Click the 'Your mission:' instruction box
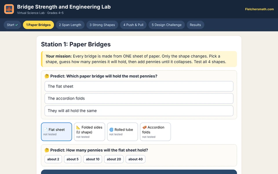Screen dimensions: 278x174 pos(139,59)
